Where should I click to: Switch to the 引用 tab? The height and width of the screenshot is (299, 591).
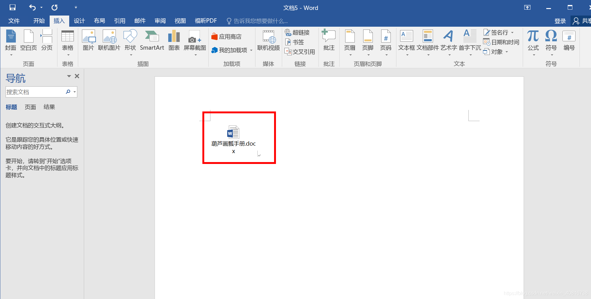[120, 21]
